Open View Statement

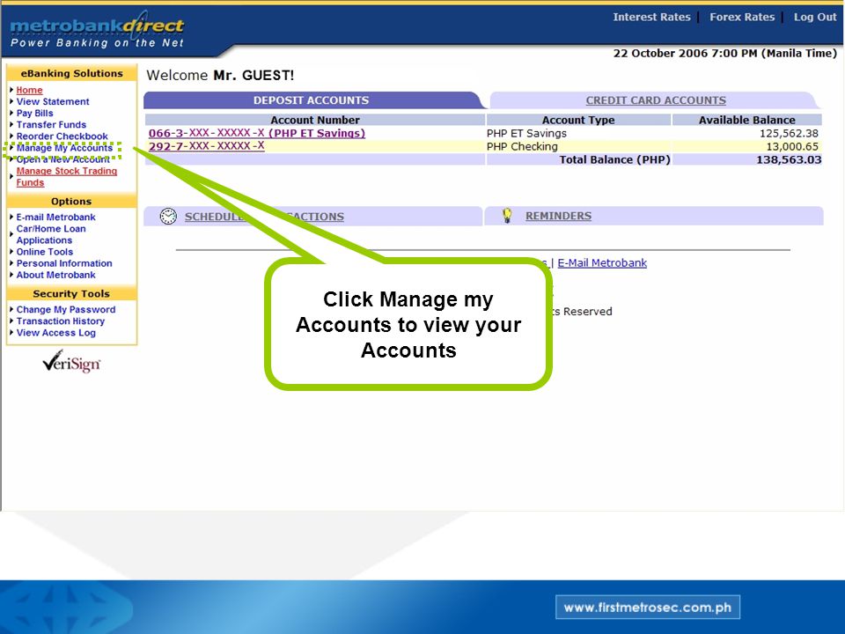click(x=53, y=101)
